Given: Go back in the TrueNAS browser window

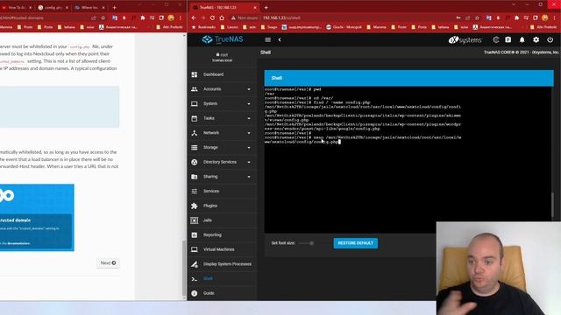Looking at the screenshot, I should [194, 17].
